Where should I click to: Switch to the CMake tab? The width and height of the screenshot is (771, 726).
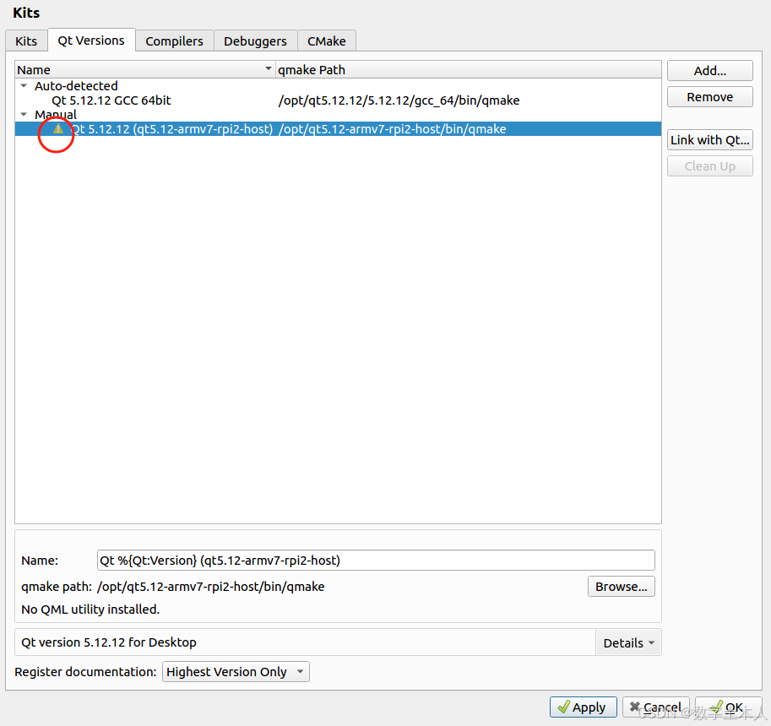click(x=327, y=41)
